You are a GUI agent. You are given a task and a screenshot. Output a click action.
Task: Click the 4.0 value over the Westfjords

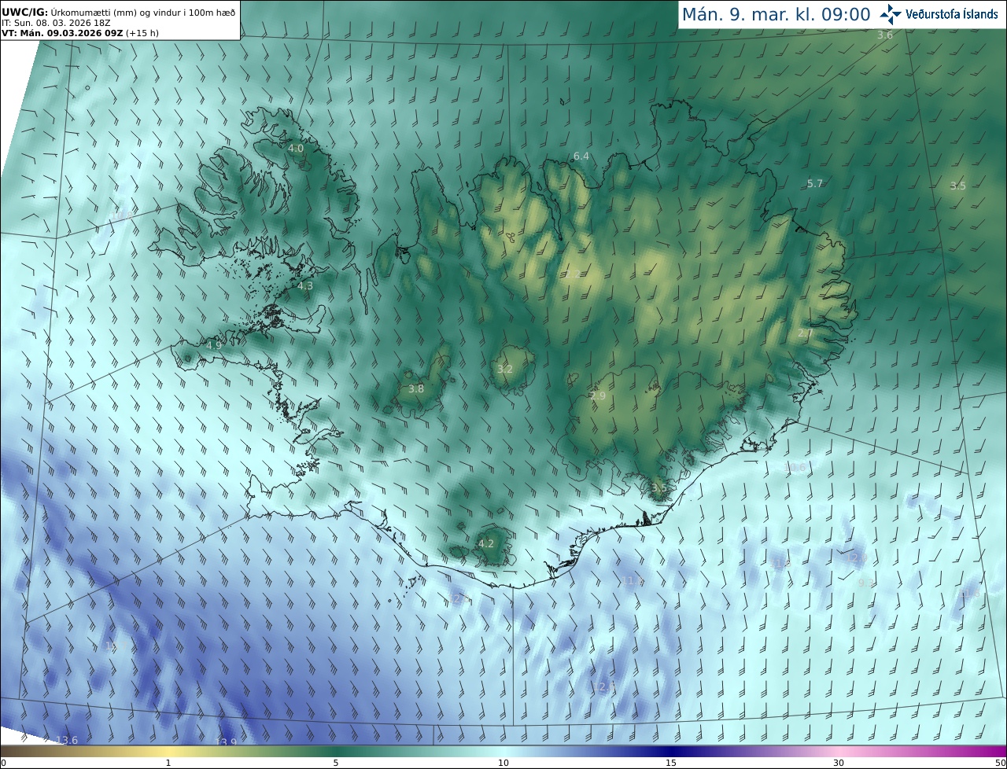pyautogui.click(x=296, y=148)
